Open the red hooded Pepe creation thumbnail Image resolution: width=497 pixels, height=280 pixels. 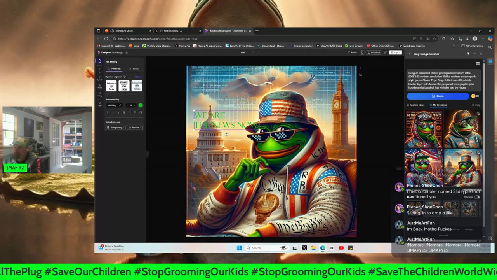click(x=424, y=129)
